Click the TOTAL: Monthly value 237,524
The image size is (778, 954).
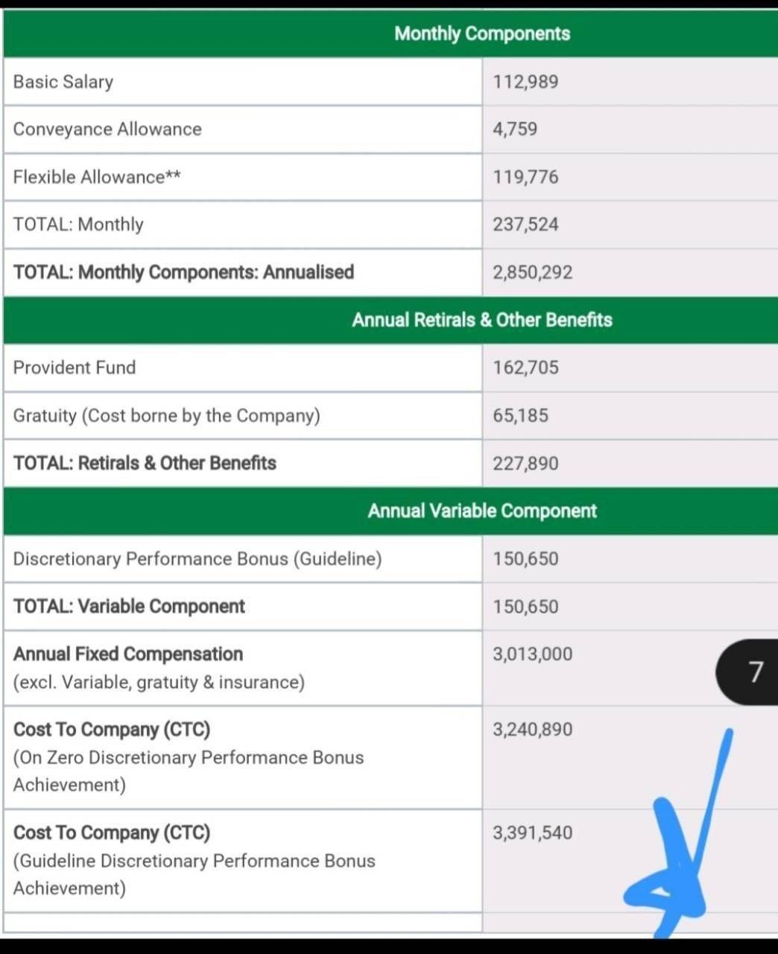[x=525, y=224]
